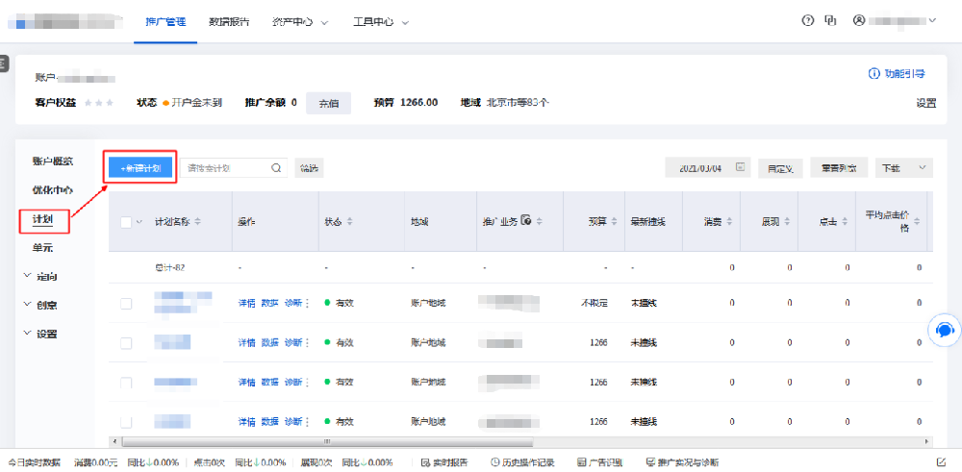Expand the 下载 dropdown

903,168
